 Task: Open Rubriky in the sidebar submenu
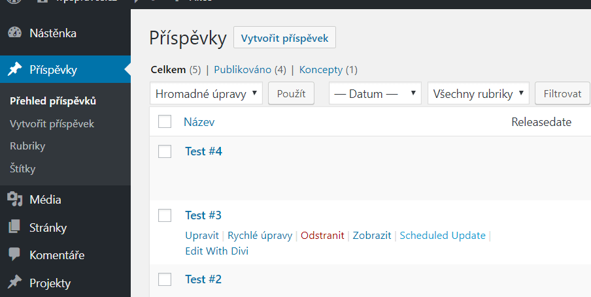27,146
